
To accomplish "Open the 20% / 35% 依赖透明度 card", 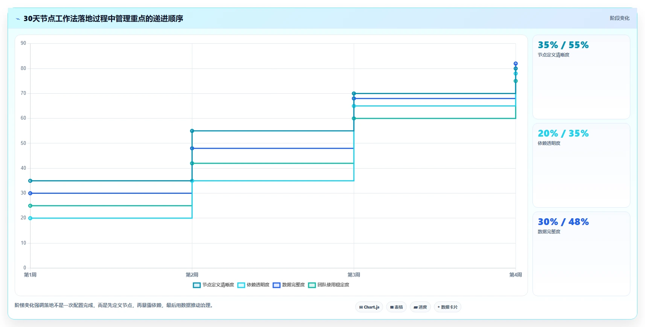I will point(581,166).
